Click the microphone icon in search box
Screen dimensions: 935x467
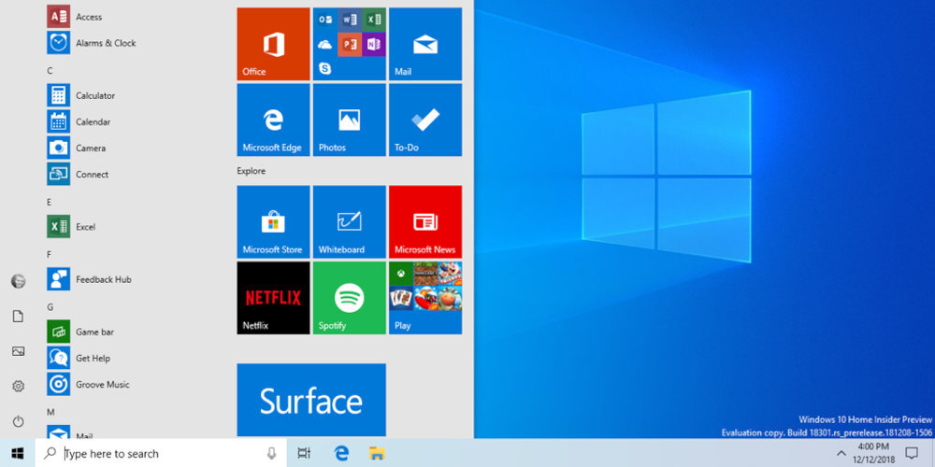click(x=272, y=453)
